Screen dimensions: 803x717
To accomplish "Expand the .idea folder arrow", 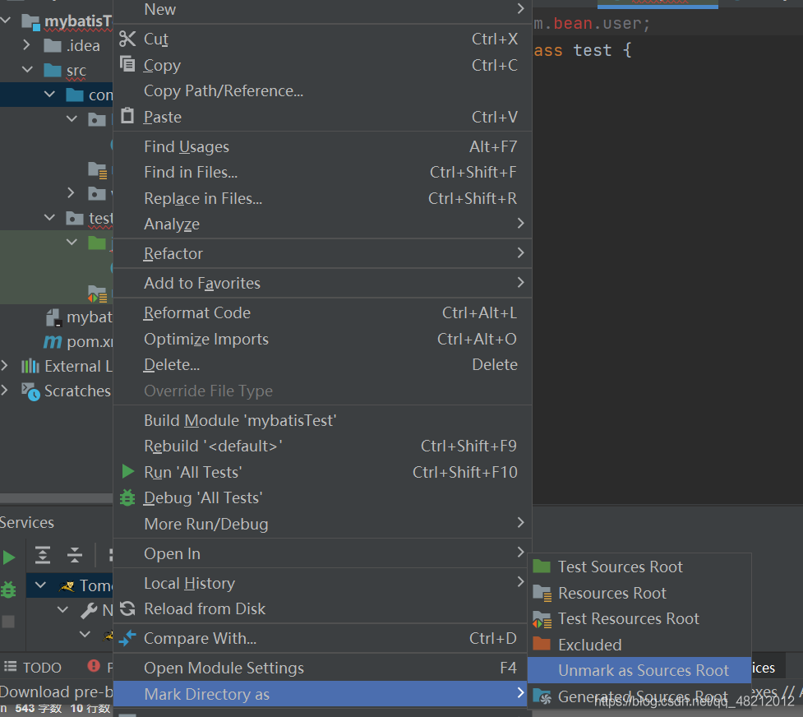I will coord(26,45).
